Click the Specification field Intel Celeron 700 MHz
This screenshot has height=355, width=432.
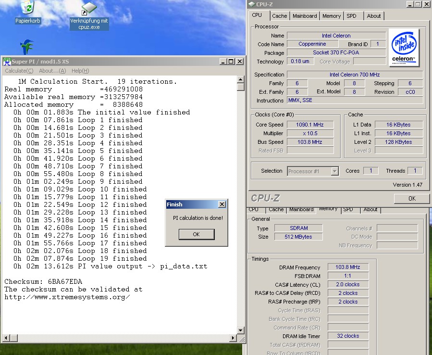click(x=355, y=75)
